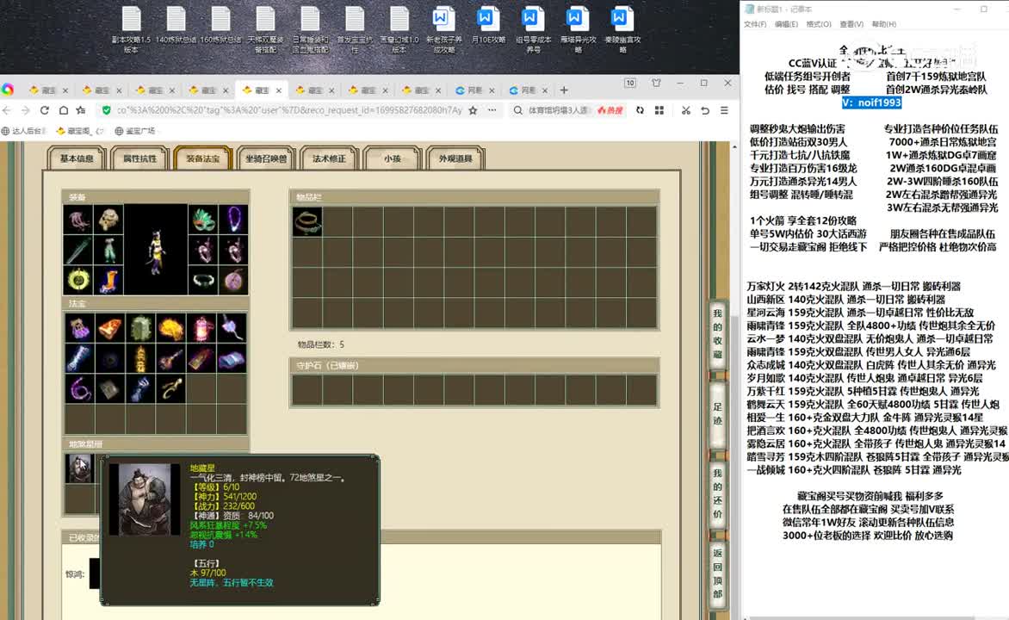The width and height of the screenshot is (1009, 620).
Task: Click the scissors screenshot tool icon
Action: [x=686, y=110]
